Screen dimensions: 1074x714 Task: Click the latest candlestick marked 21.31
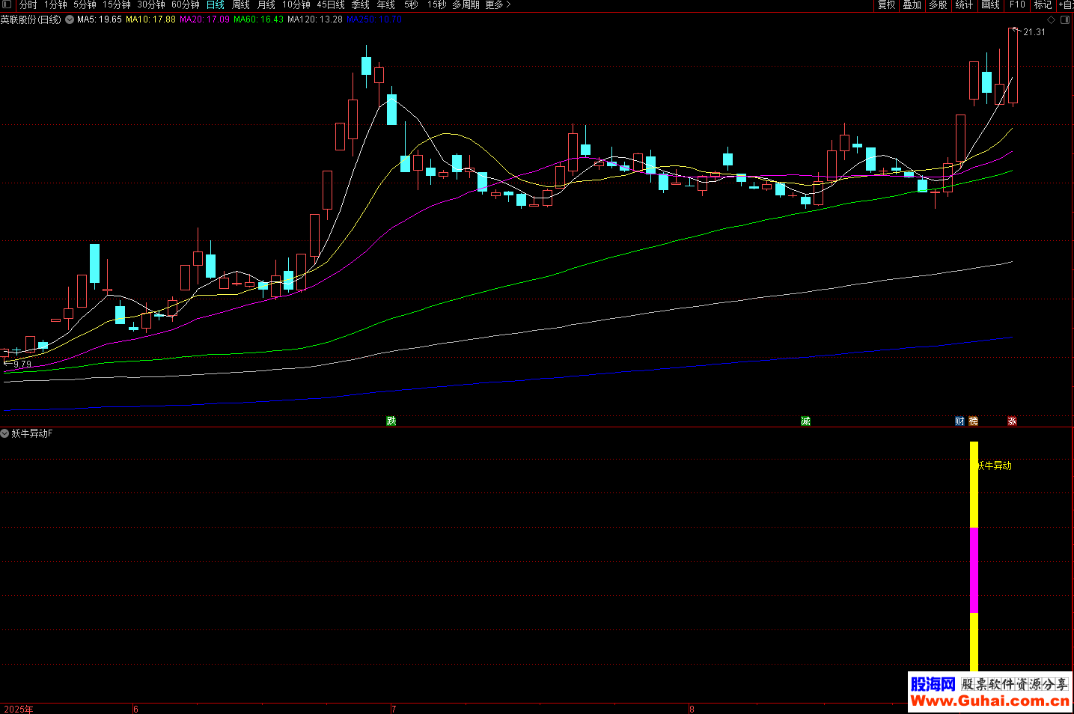[x=1013, y=66]
